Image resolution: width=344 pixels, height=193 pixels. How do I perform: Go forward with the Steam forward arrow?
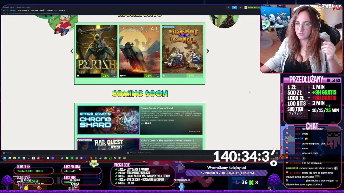tap(7, 10)
